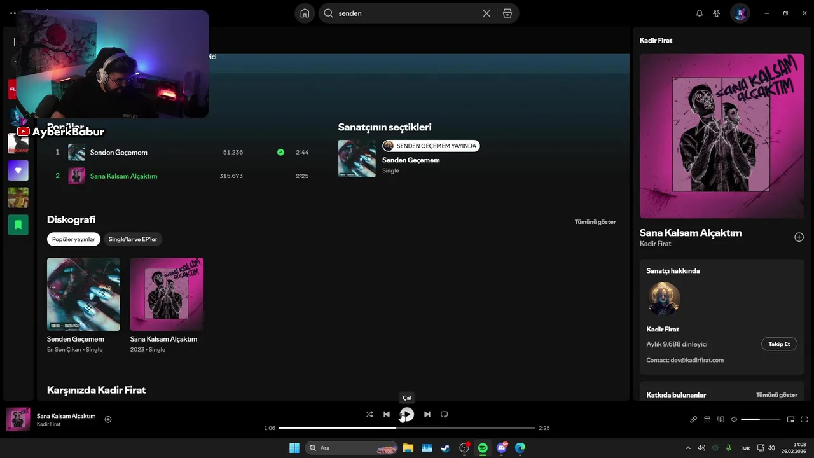Open Sana Kalsam Alçaktım title in player bar
This screenshot has height=458, width=814.
pyautogui.click(x=66, y=416)
